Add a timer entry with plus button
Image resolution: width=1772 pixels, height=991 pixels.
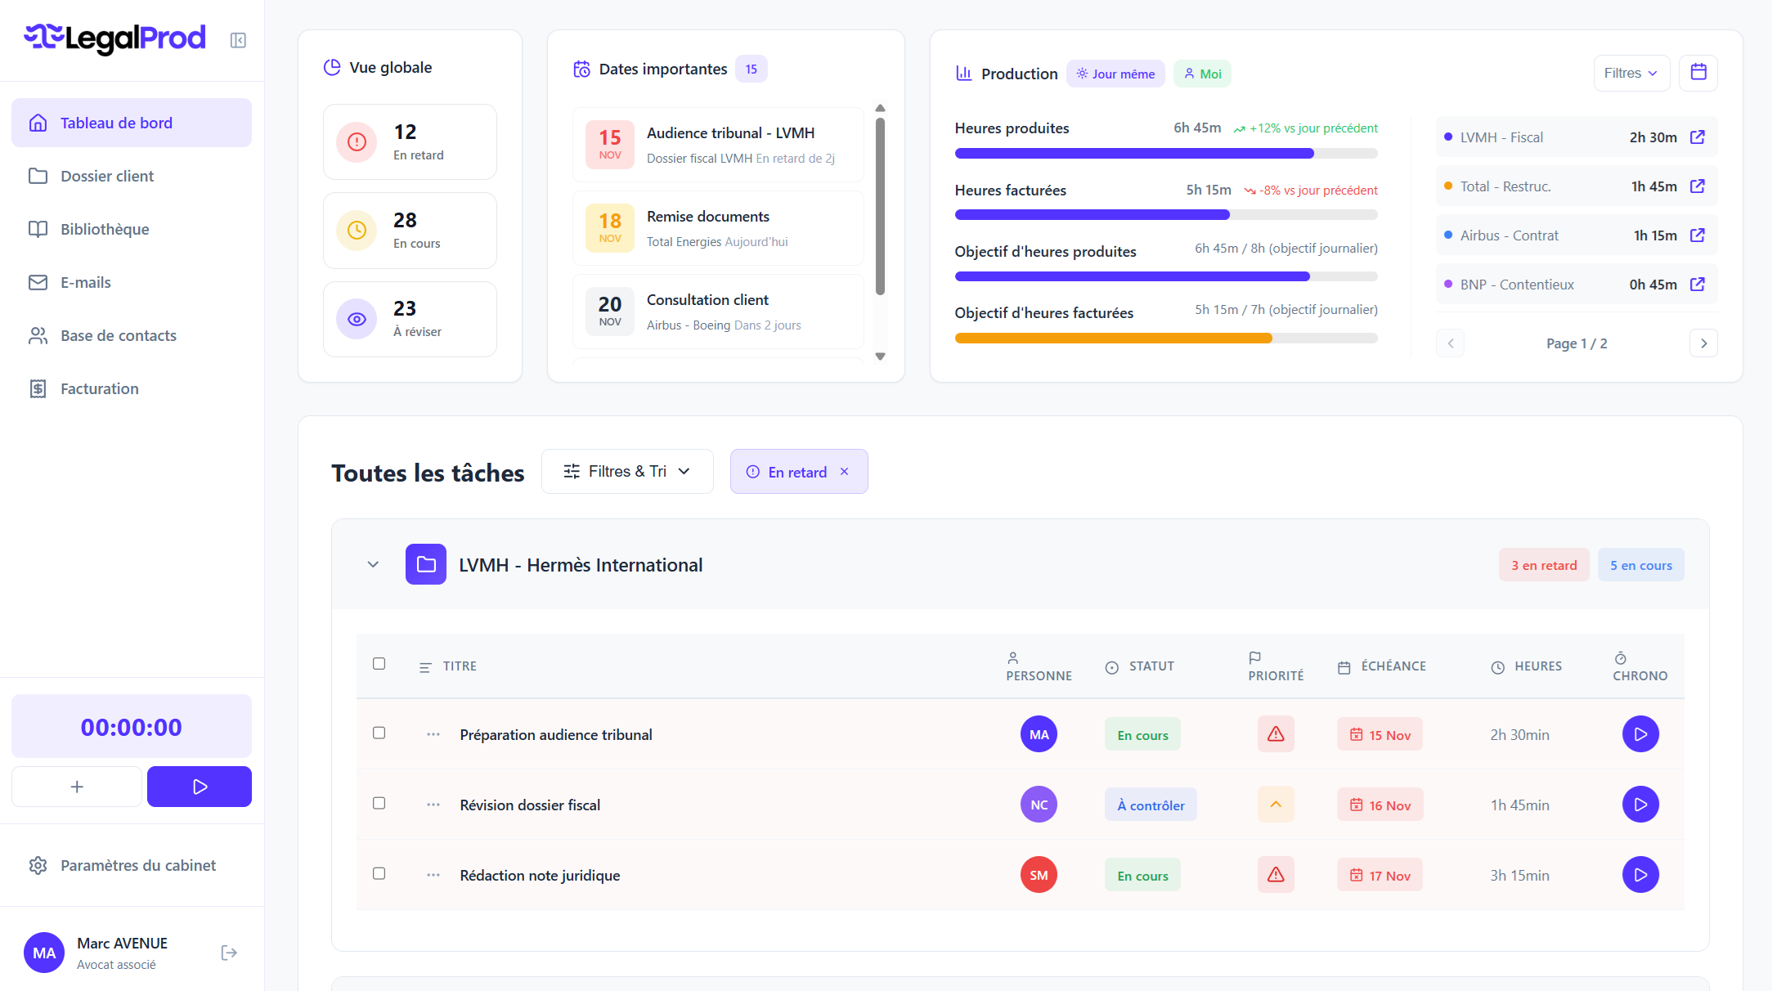[77, 787]
